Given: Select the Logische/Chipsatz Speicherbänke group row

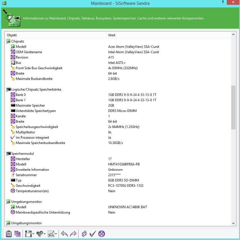Looking at the screenshot, I should 118,89.
